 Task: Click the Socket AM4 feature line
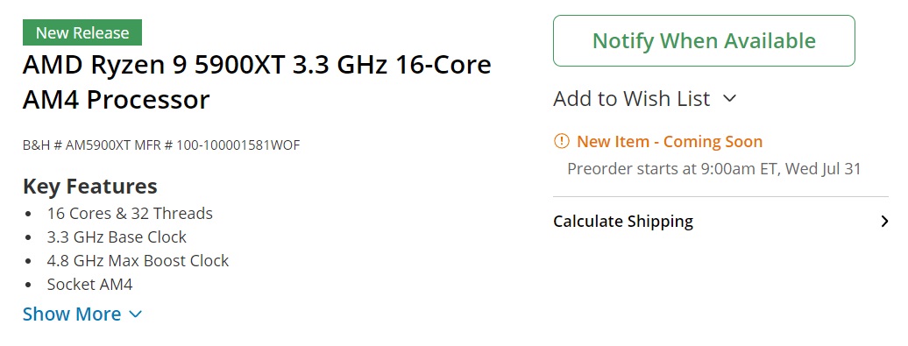[x=89, y=285]
